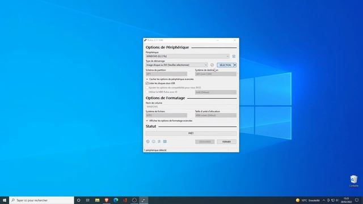363x204 pixels.
Task: Minimize the Rufus window
Action: 218,40
